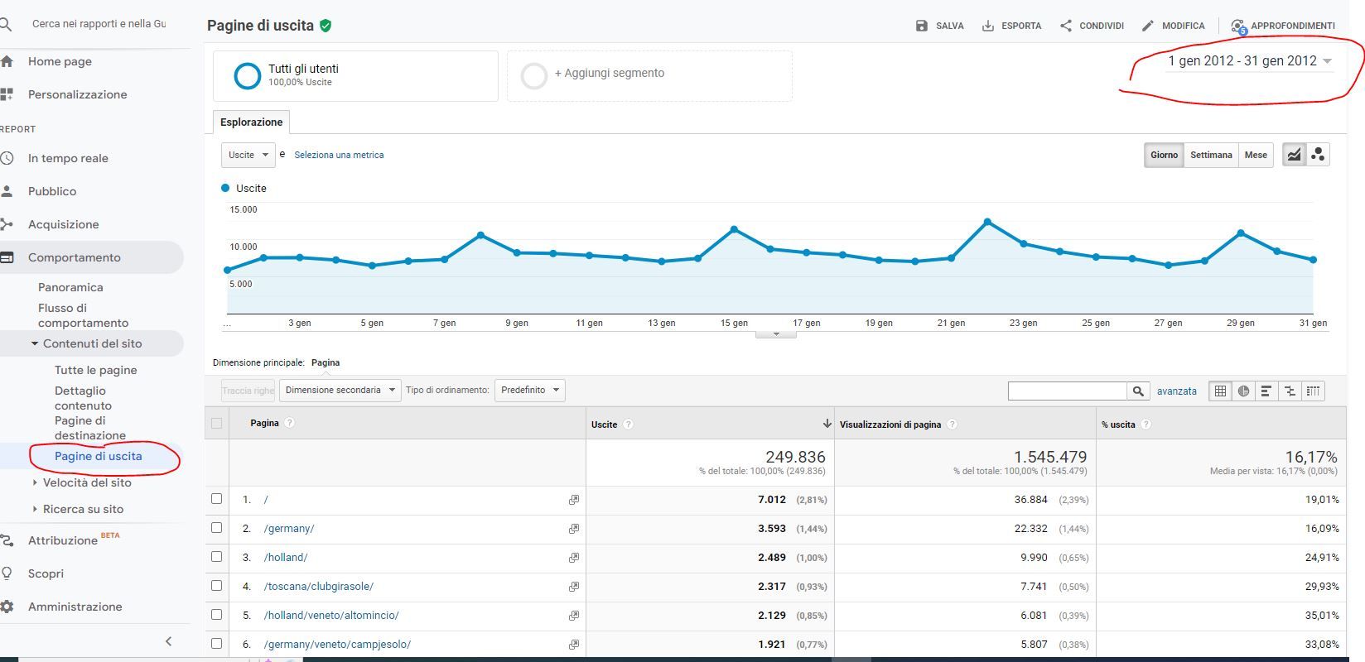Click the Modifica pencil icon
This screenshot has width=1365, height=662.
1148,26
